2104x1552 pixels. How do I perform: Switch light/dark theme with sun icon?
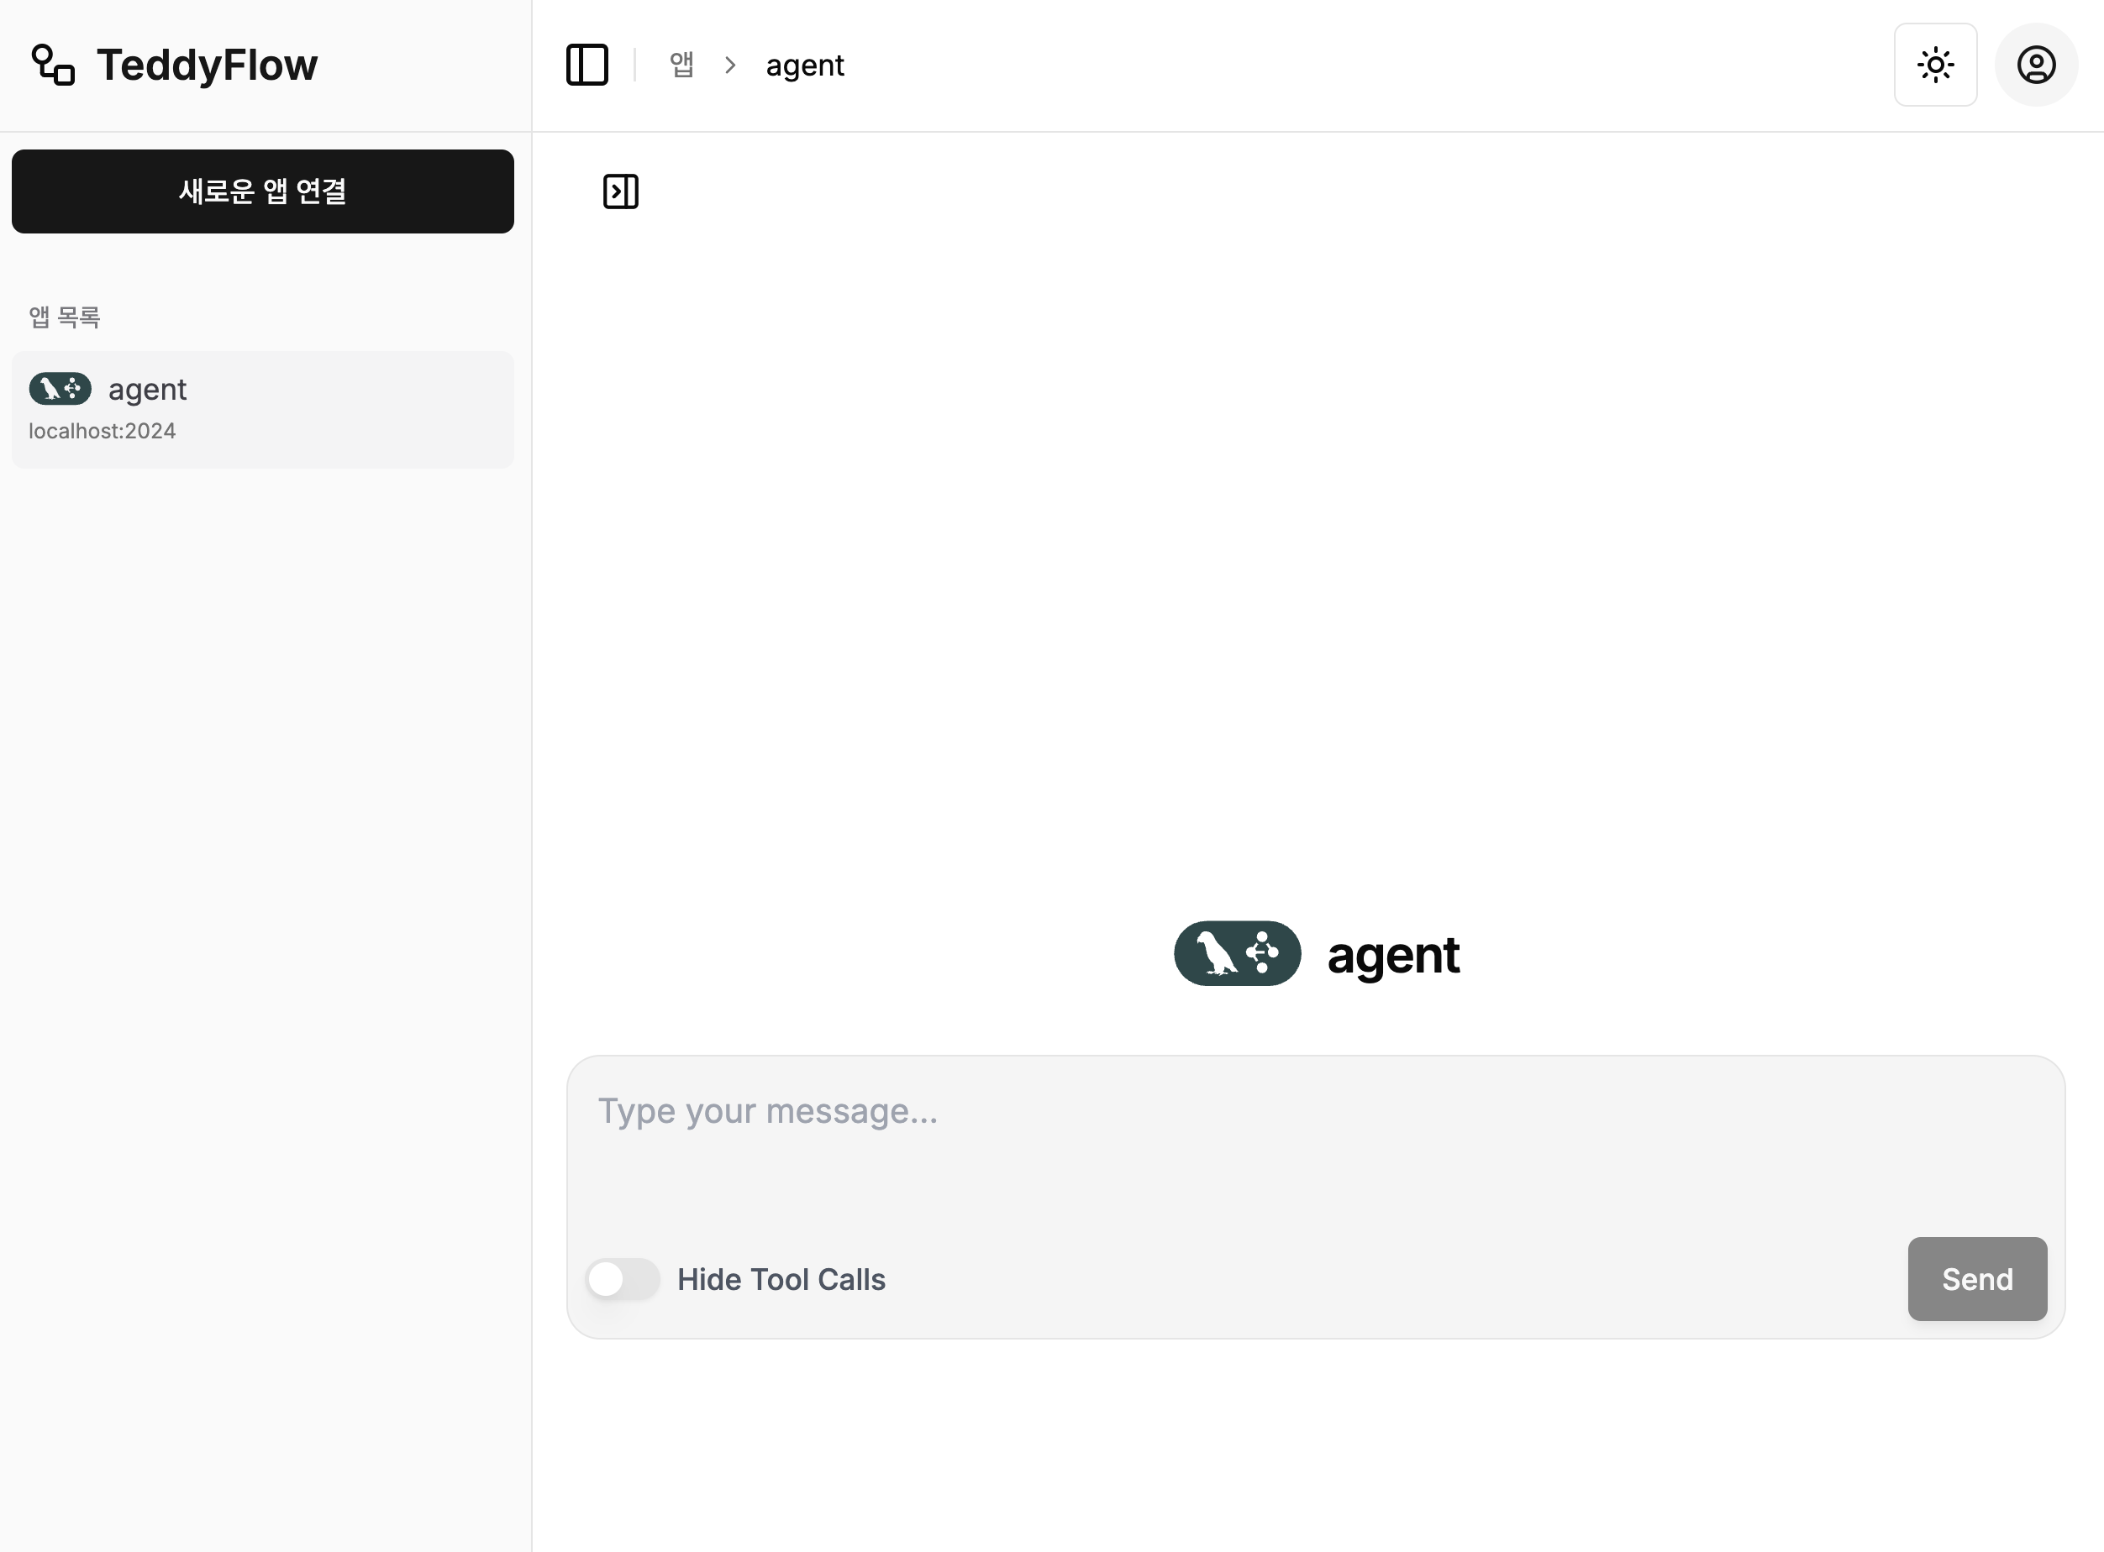[1935, 65]
